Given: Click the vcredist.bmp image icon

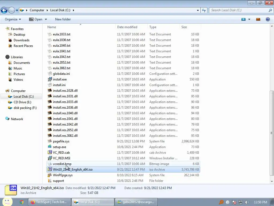Looking at the screenshot, I should tap(50, 164).
